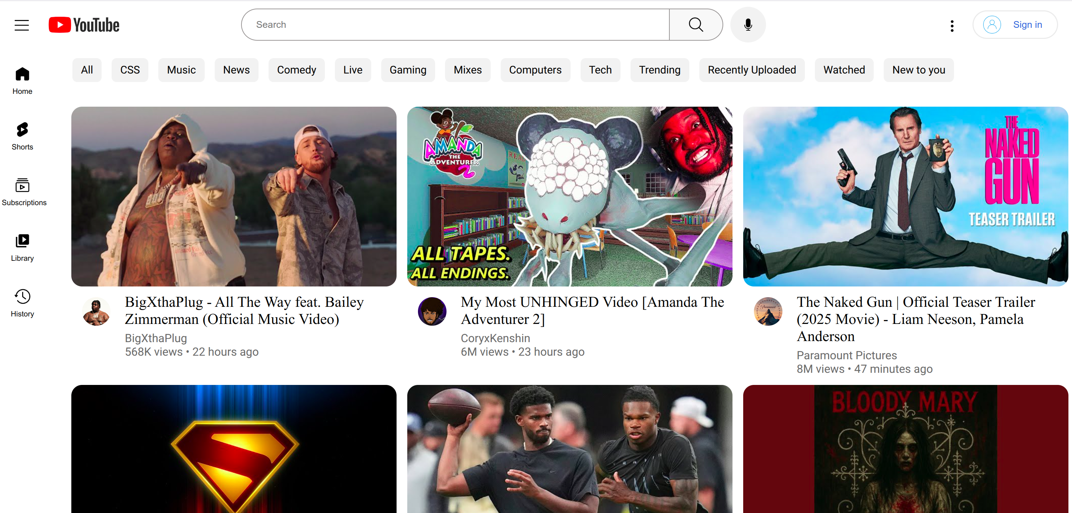
Task: Select the CSS filter chip
Action: [x=130, y=70]
